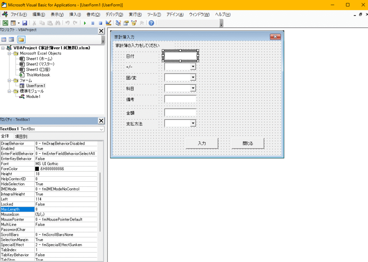Open Help with the blue question mark icon
Screen dimensions: 368x262
pyautogui.click(x=151, y=23)
